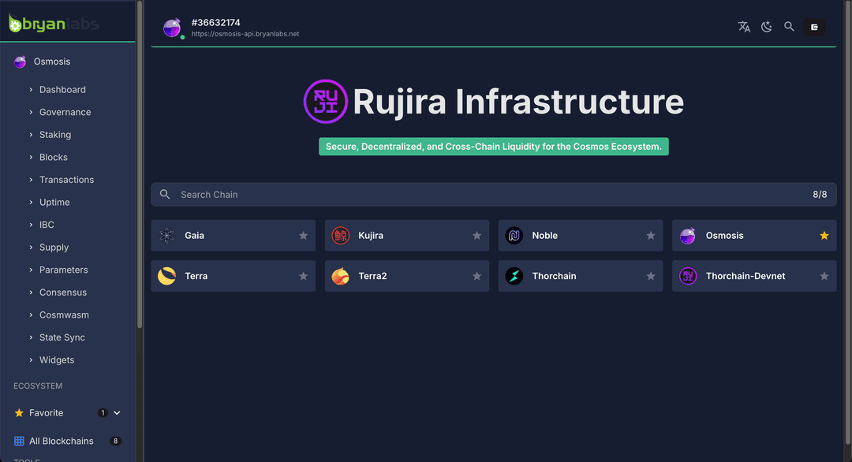Expand the Dashboard chevron
Image resolution: width=852 pixels, height=462 pixels.
point(31,90)
